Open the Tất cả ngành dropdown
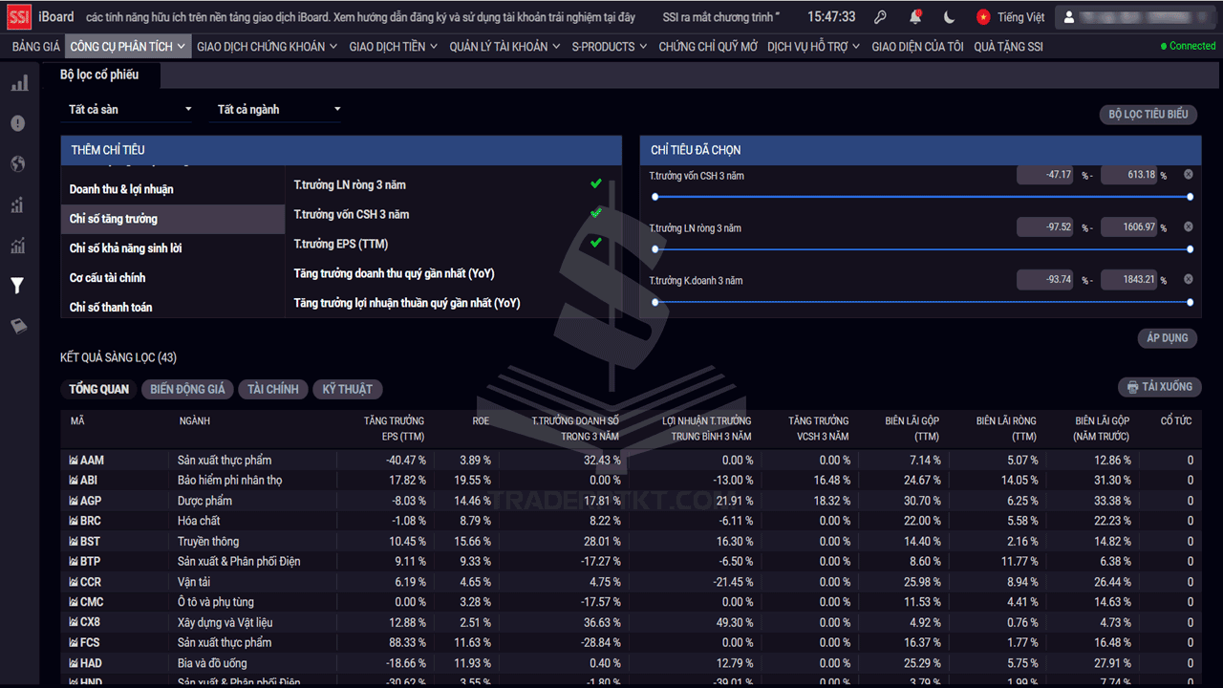 coord(278,110)
